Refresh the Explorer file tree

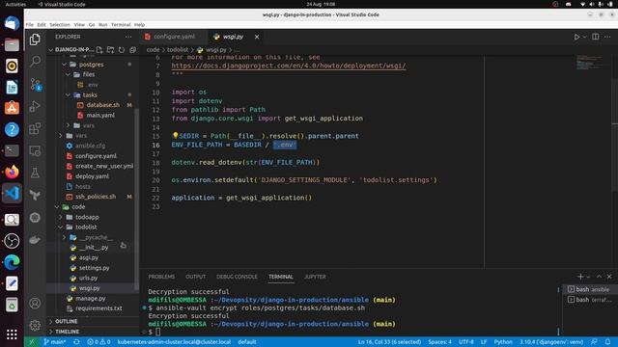click(122, 49)
